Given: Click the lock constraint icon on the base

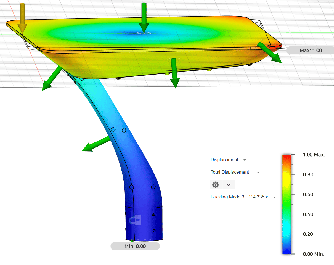Looking at the screenshot, I should (x=136, y=220).
